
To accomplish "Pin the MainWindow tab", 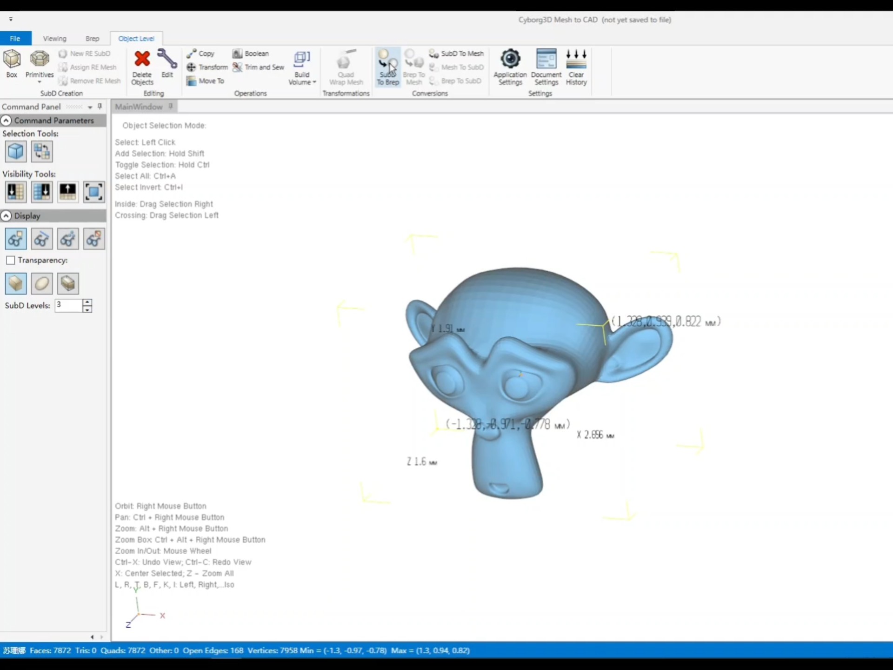I will 171,107.
